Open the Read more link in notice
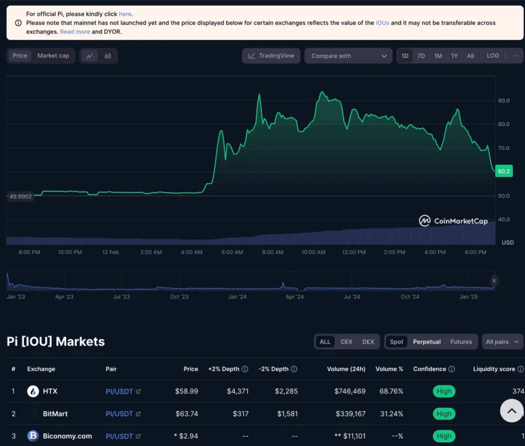 75,31
